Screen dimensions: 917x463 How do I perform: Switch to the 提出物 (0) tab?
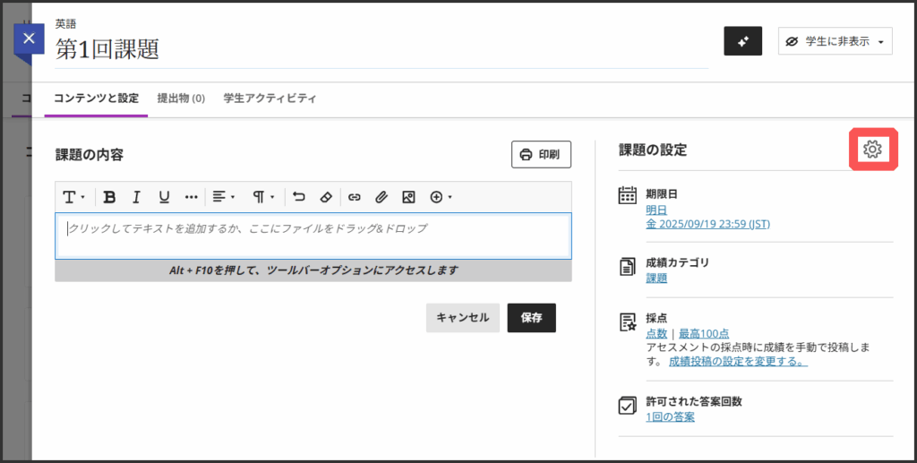click(181, 99)
